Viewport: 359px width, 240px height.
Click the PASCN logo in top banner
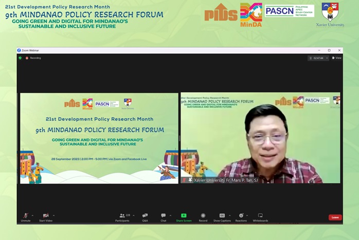tap(290, 11)
